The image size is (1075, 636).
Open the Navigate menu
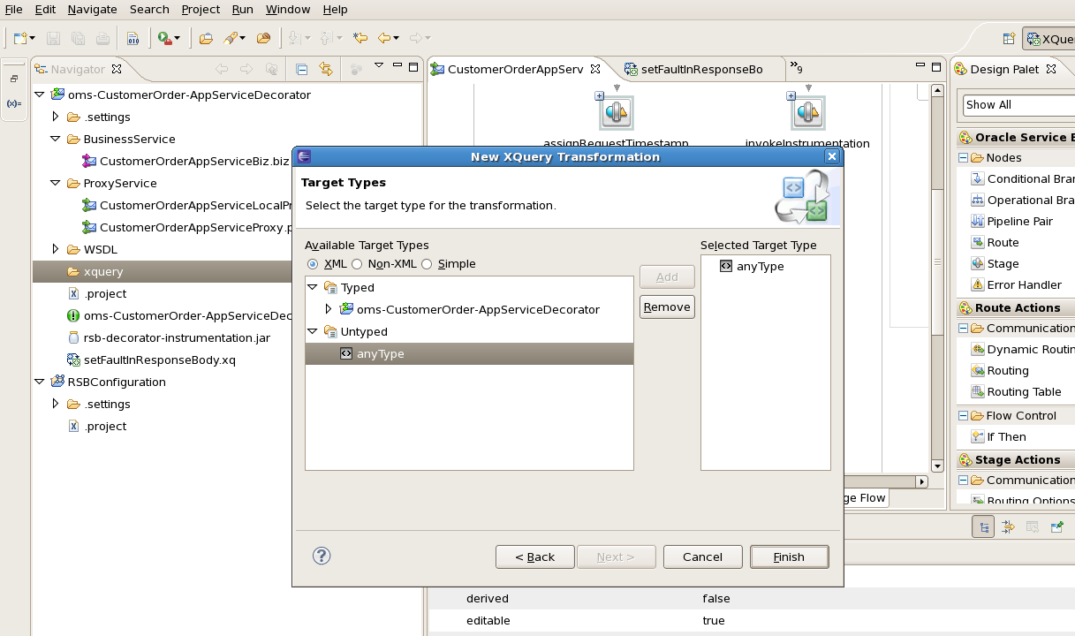pos(92,9)
